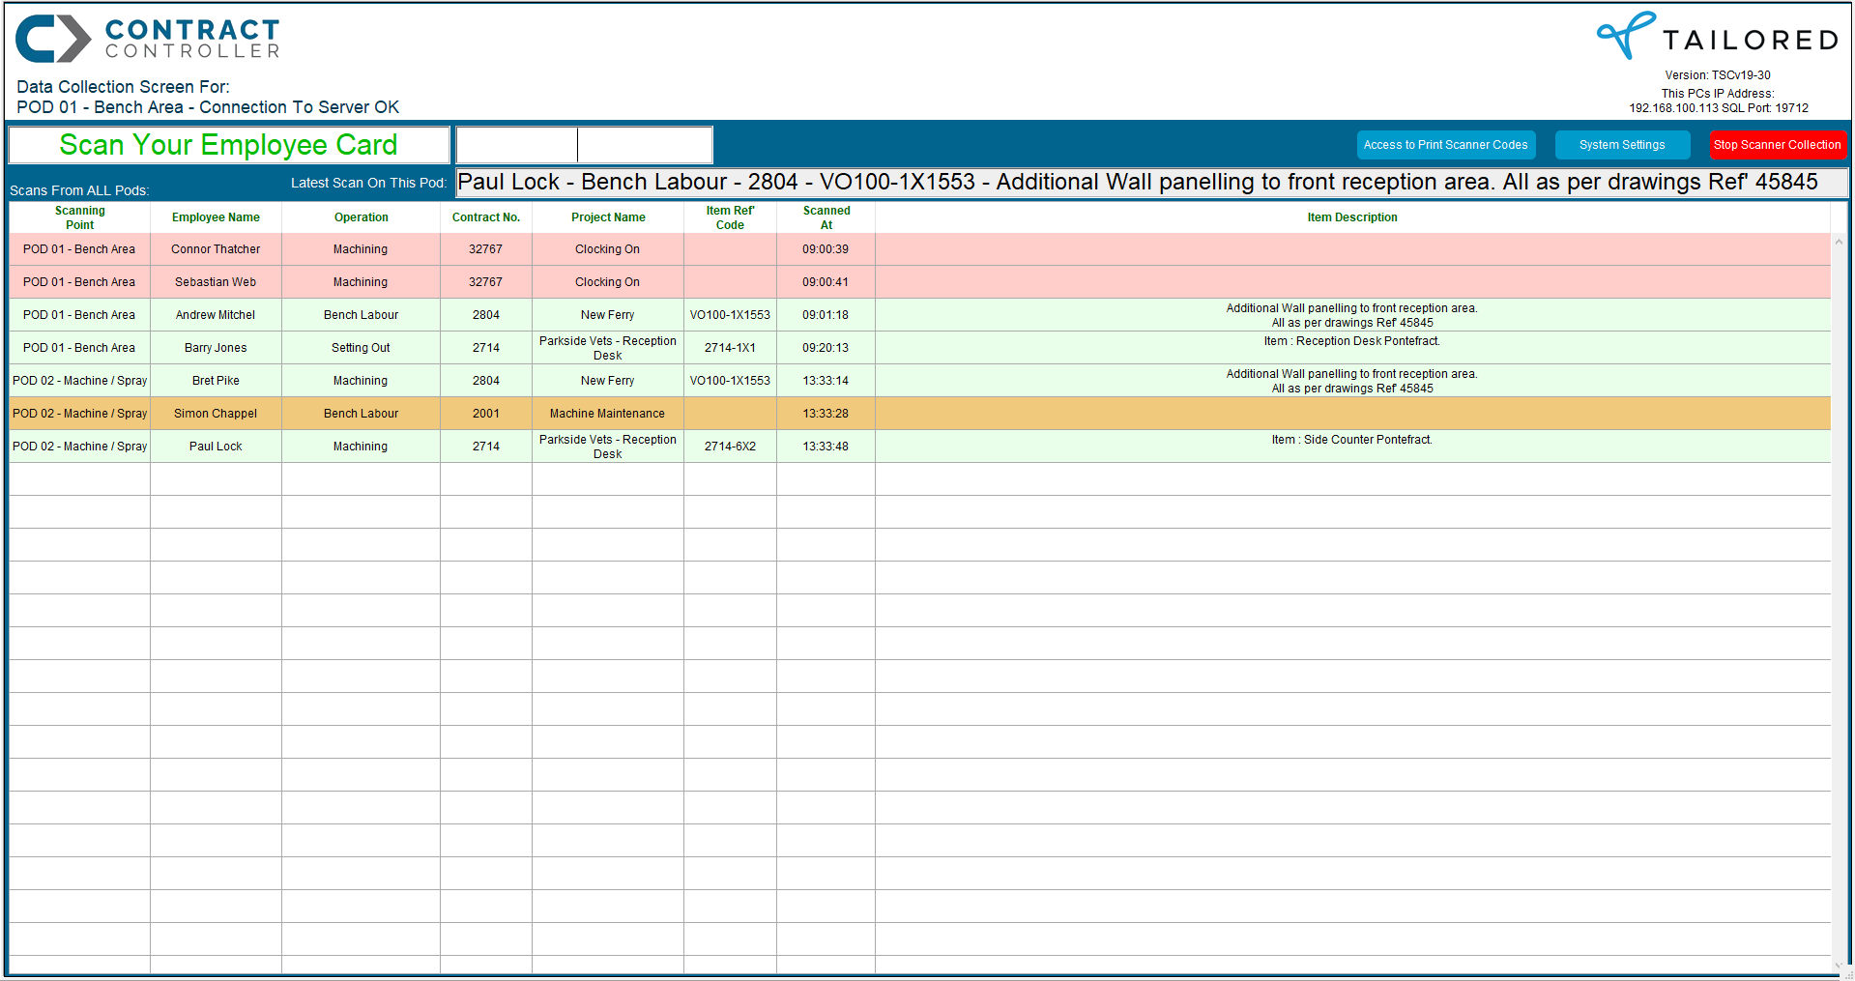Click the Scanning Point column header
Screen dimensions: 1855x981
click(80, 217)
